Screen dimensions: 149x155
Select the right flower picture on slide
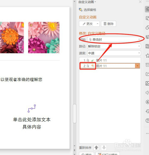tap(44, 38)
